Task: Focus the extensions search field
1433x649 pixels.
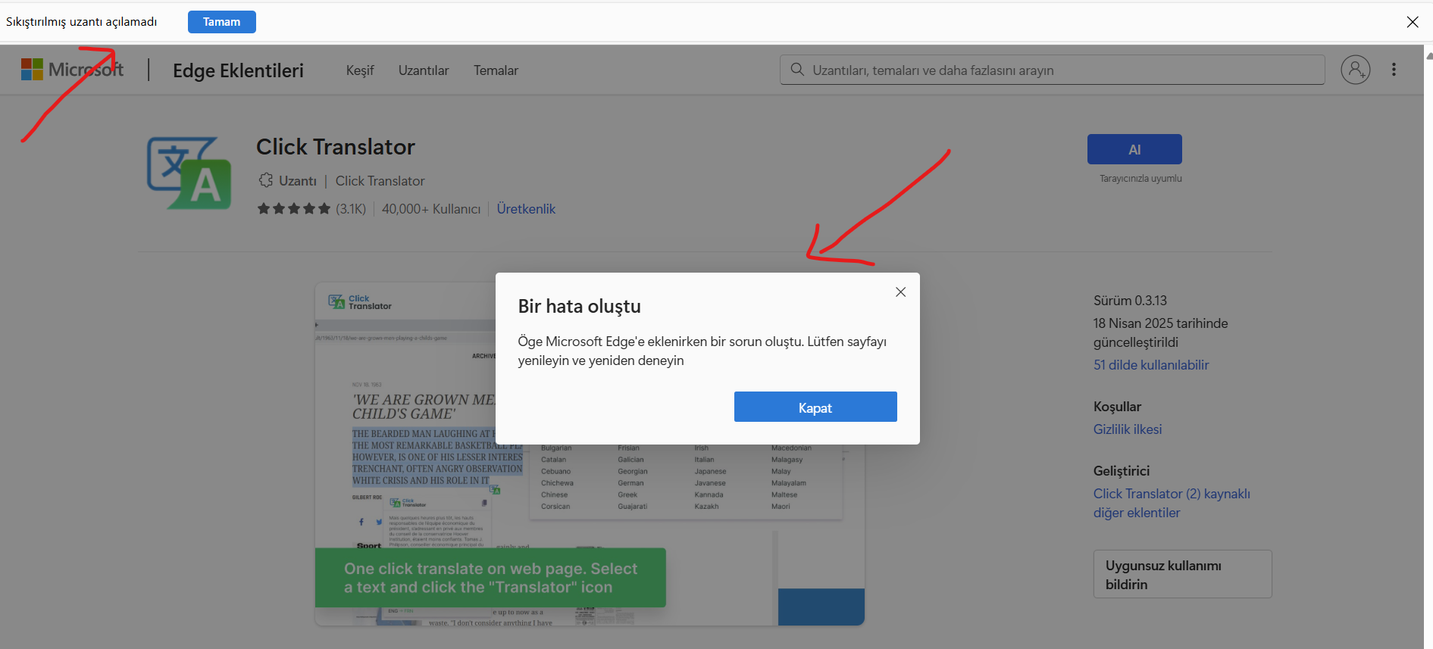Action: 1053,70
